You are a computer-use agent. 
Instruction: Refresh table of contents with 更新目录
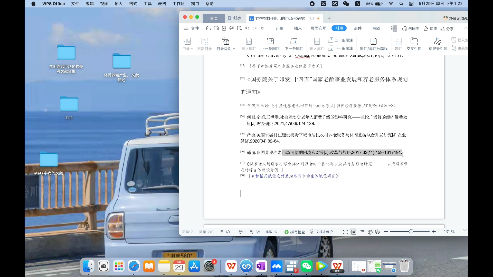tap(204, 44)
